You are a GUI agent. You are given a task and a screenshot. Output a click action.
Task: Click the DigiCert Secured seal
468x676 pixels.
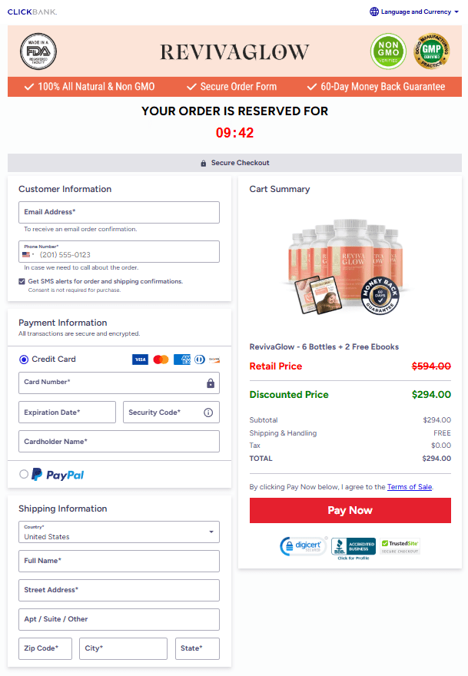click(303, 546)
